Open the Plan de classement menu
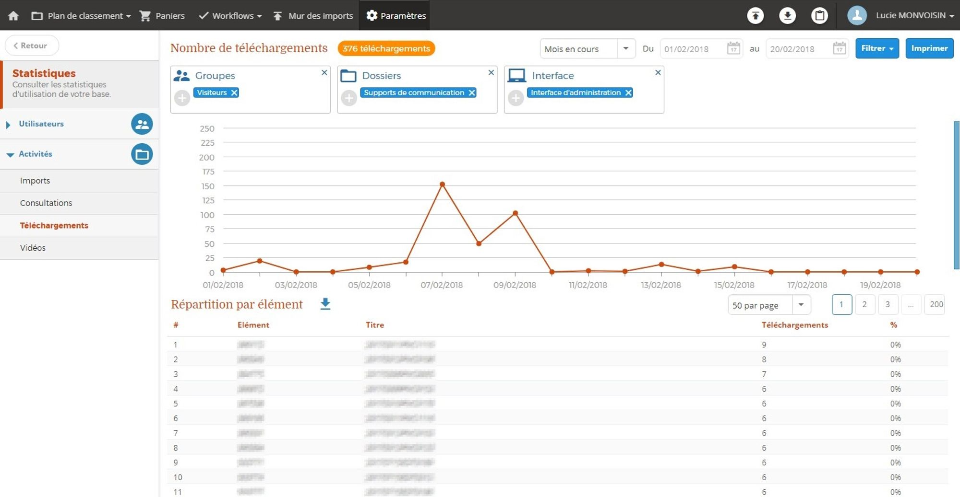Viewport: 960px width, 497px height. pos(81,16)
